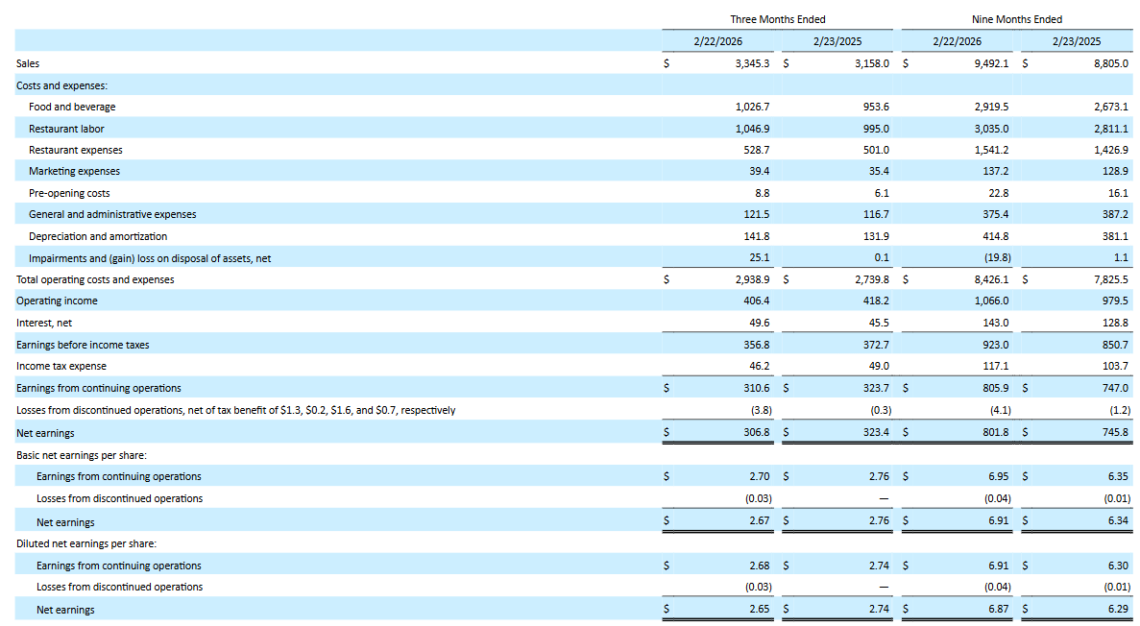Click Net earnings value 306.8
Viewport: 1140px width, 626px height.
(756, 433)
